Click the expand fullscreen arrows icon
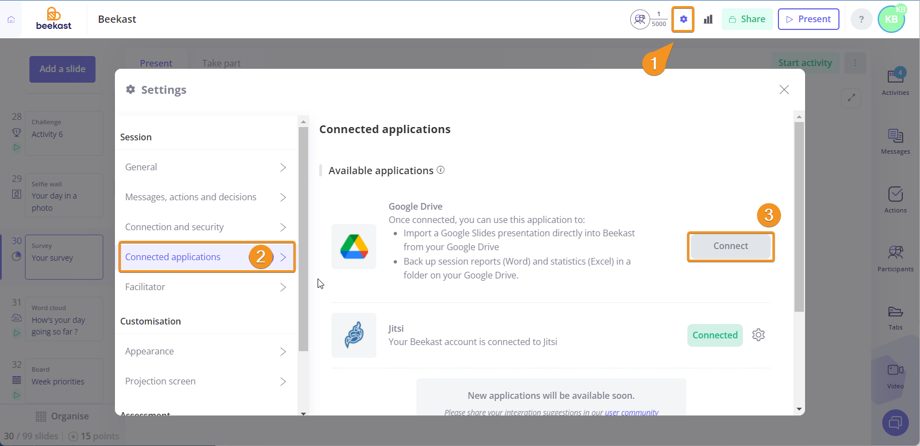Image resolution: width=920 pixels, height=446 pixels. (x=851, y=98)
